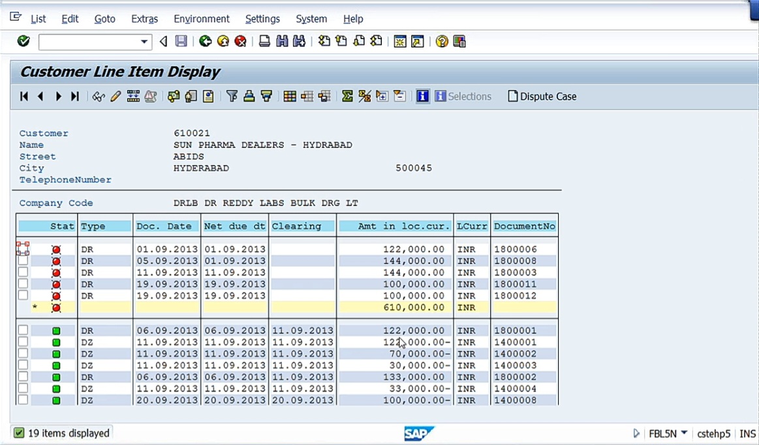Click the Total sigma icon
Viewport: 759px width, 445px height.
[x=347, y=97]
